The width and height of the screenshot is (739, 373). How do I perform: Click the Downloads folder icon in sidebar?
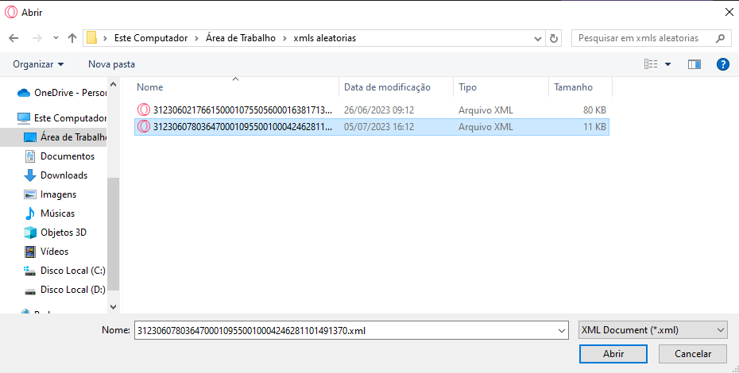(30, 175)
